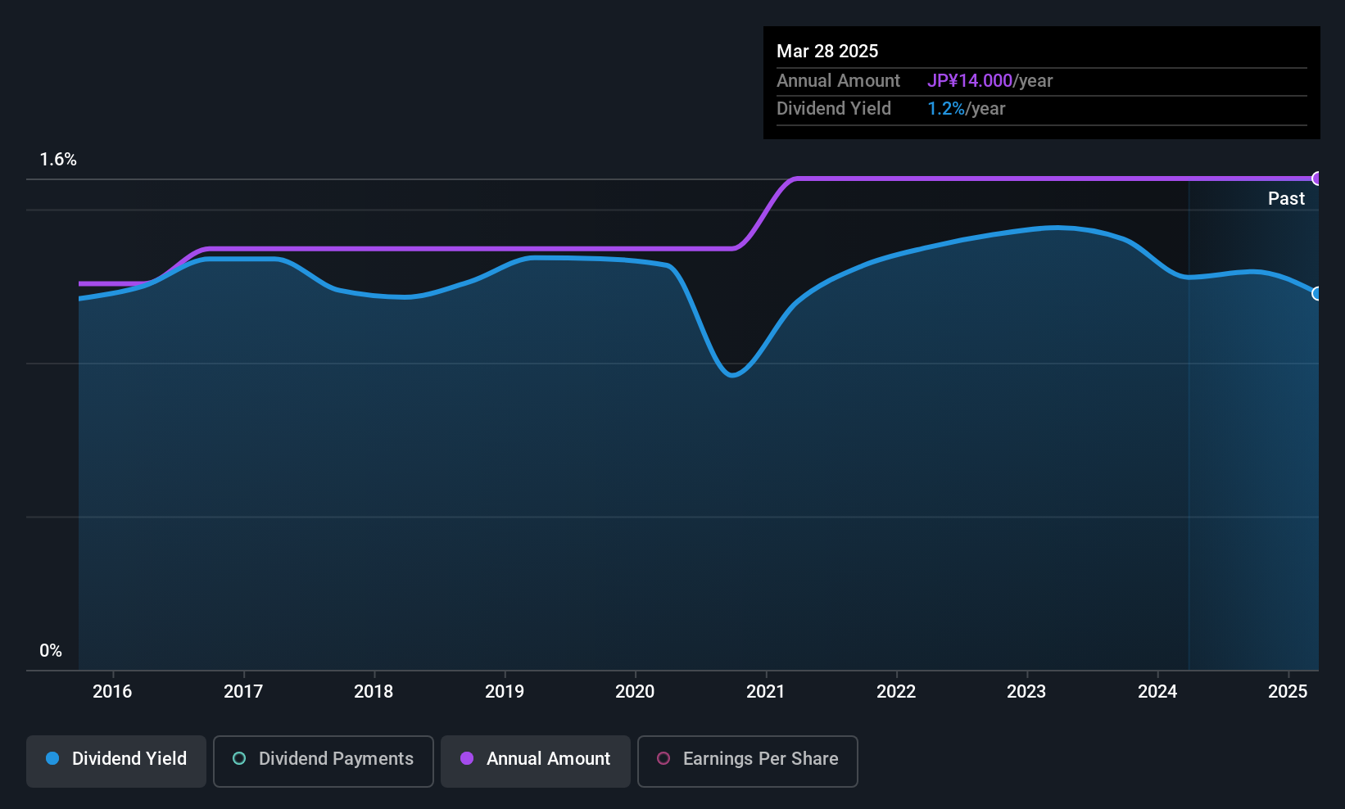Click the 2019 x-axis label

[x=505, y=691]
